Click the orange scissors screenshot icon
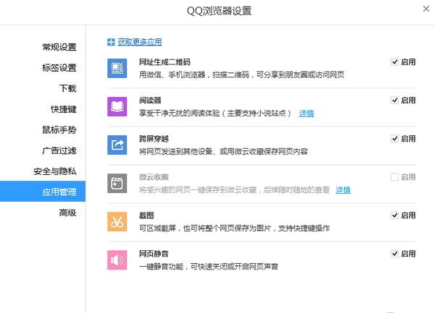 pyautogui.click(x=117, y=222)
